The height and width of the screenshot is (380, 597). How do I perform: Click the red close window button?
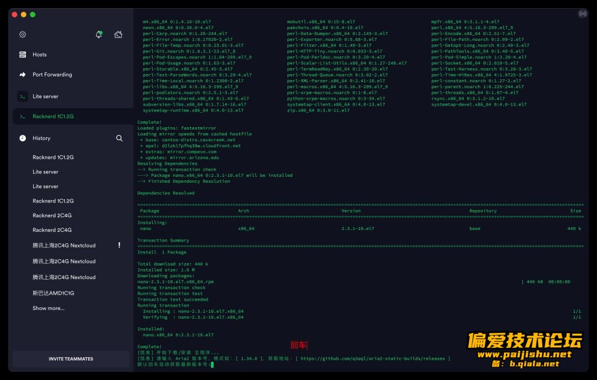tap(15, 15)
